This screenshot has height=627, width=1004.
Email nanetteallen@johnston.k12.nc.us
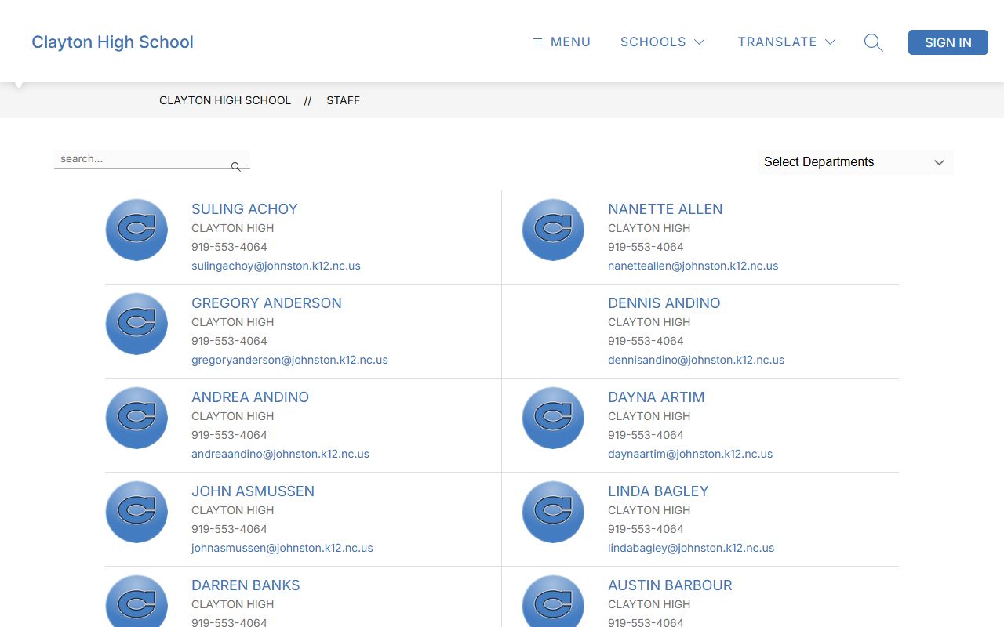pyautogui.click(x=693, y=266)
